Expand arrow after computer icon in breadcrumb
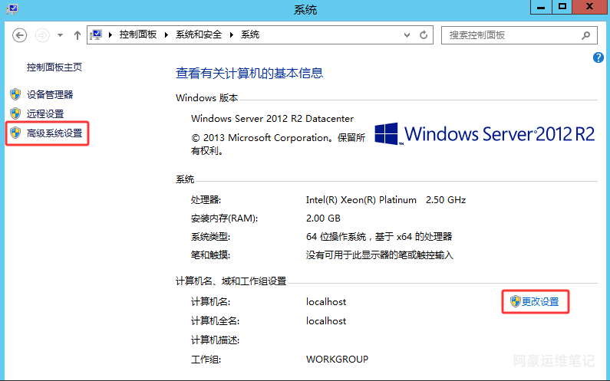The image size is (610, 381). point(110,35)
